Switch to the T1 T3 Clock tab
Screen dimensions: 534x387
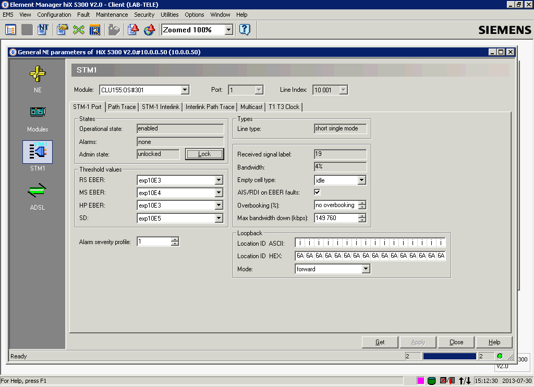(284, 107)
